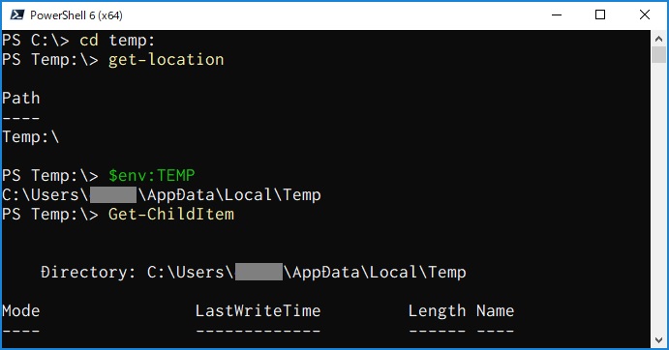
Task: Minimize the PowerShell 6 window
Action: pyautogui.click(x=557, y=15)
